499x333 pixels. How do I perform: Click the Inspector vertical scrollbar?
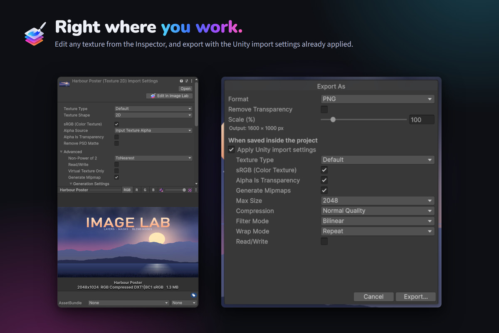pos(197,104)
